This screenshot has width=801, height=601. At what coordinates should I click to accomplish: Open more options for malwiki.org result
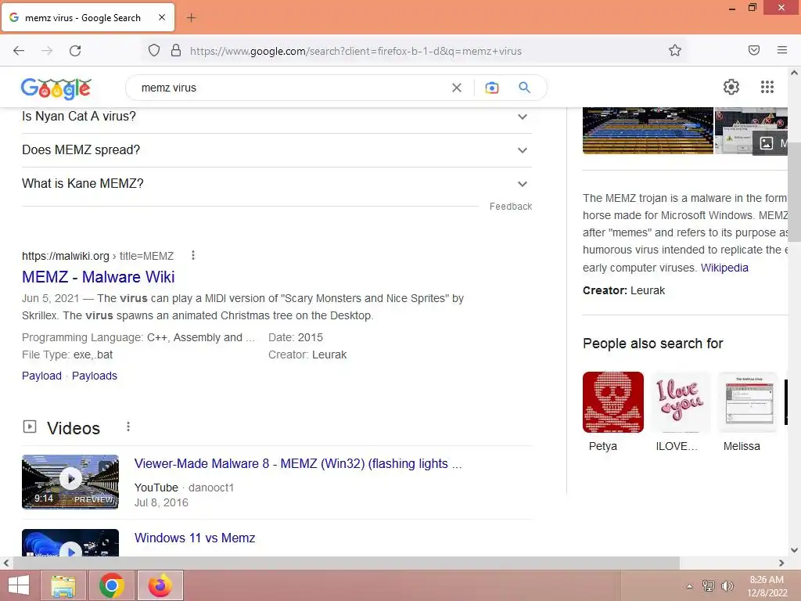[193, 256]
